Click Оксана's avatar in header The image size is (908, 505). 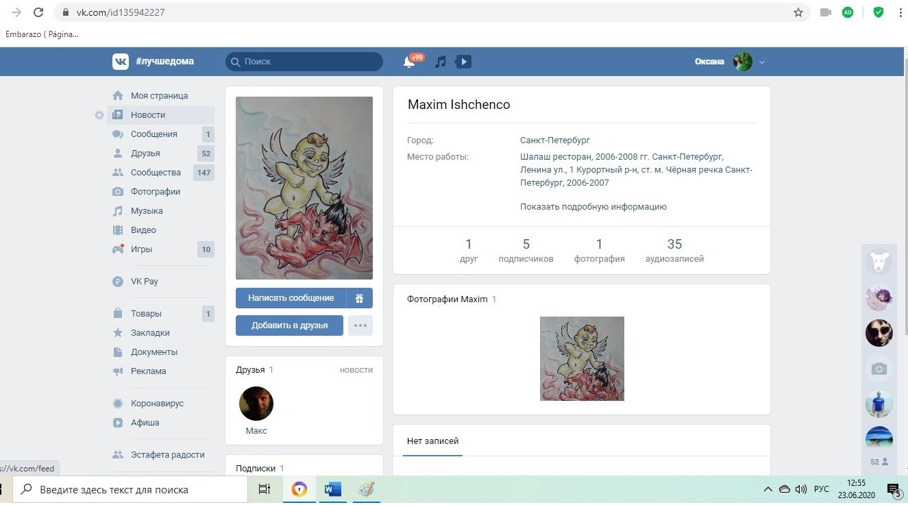coord(743,62)
